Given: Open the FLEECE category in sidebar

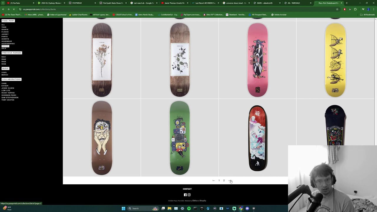Looking at the screenshot, I should (x=5, y=32).
